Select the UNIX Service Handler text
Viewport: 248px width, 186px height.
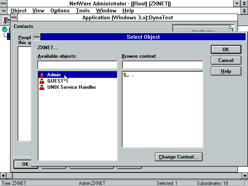[x=71, y=87]
